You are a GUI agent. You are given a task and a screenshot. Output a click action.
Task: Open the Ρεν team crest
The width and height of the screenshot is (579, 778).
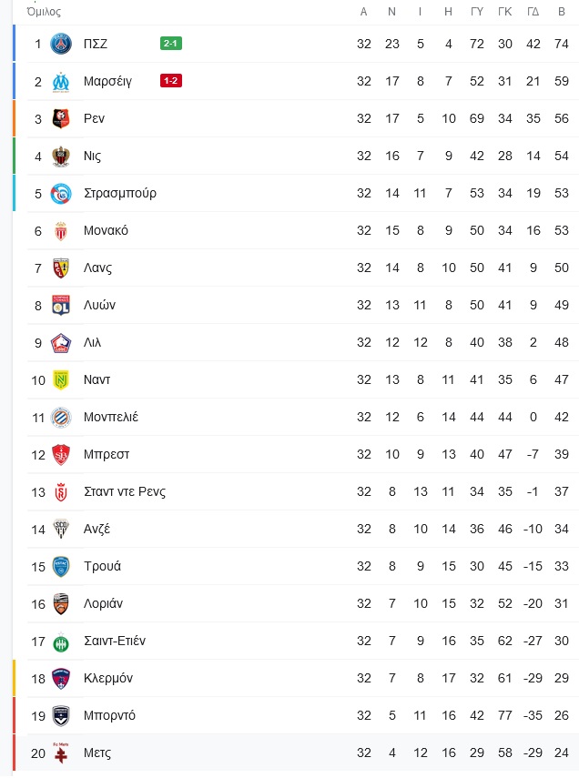(x=61, y=118)
